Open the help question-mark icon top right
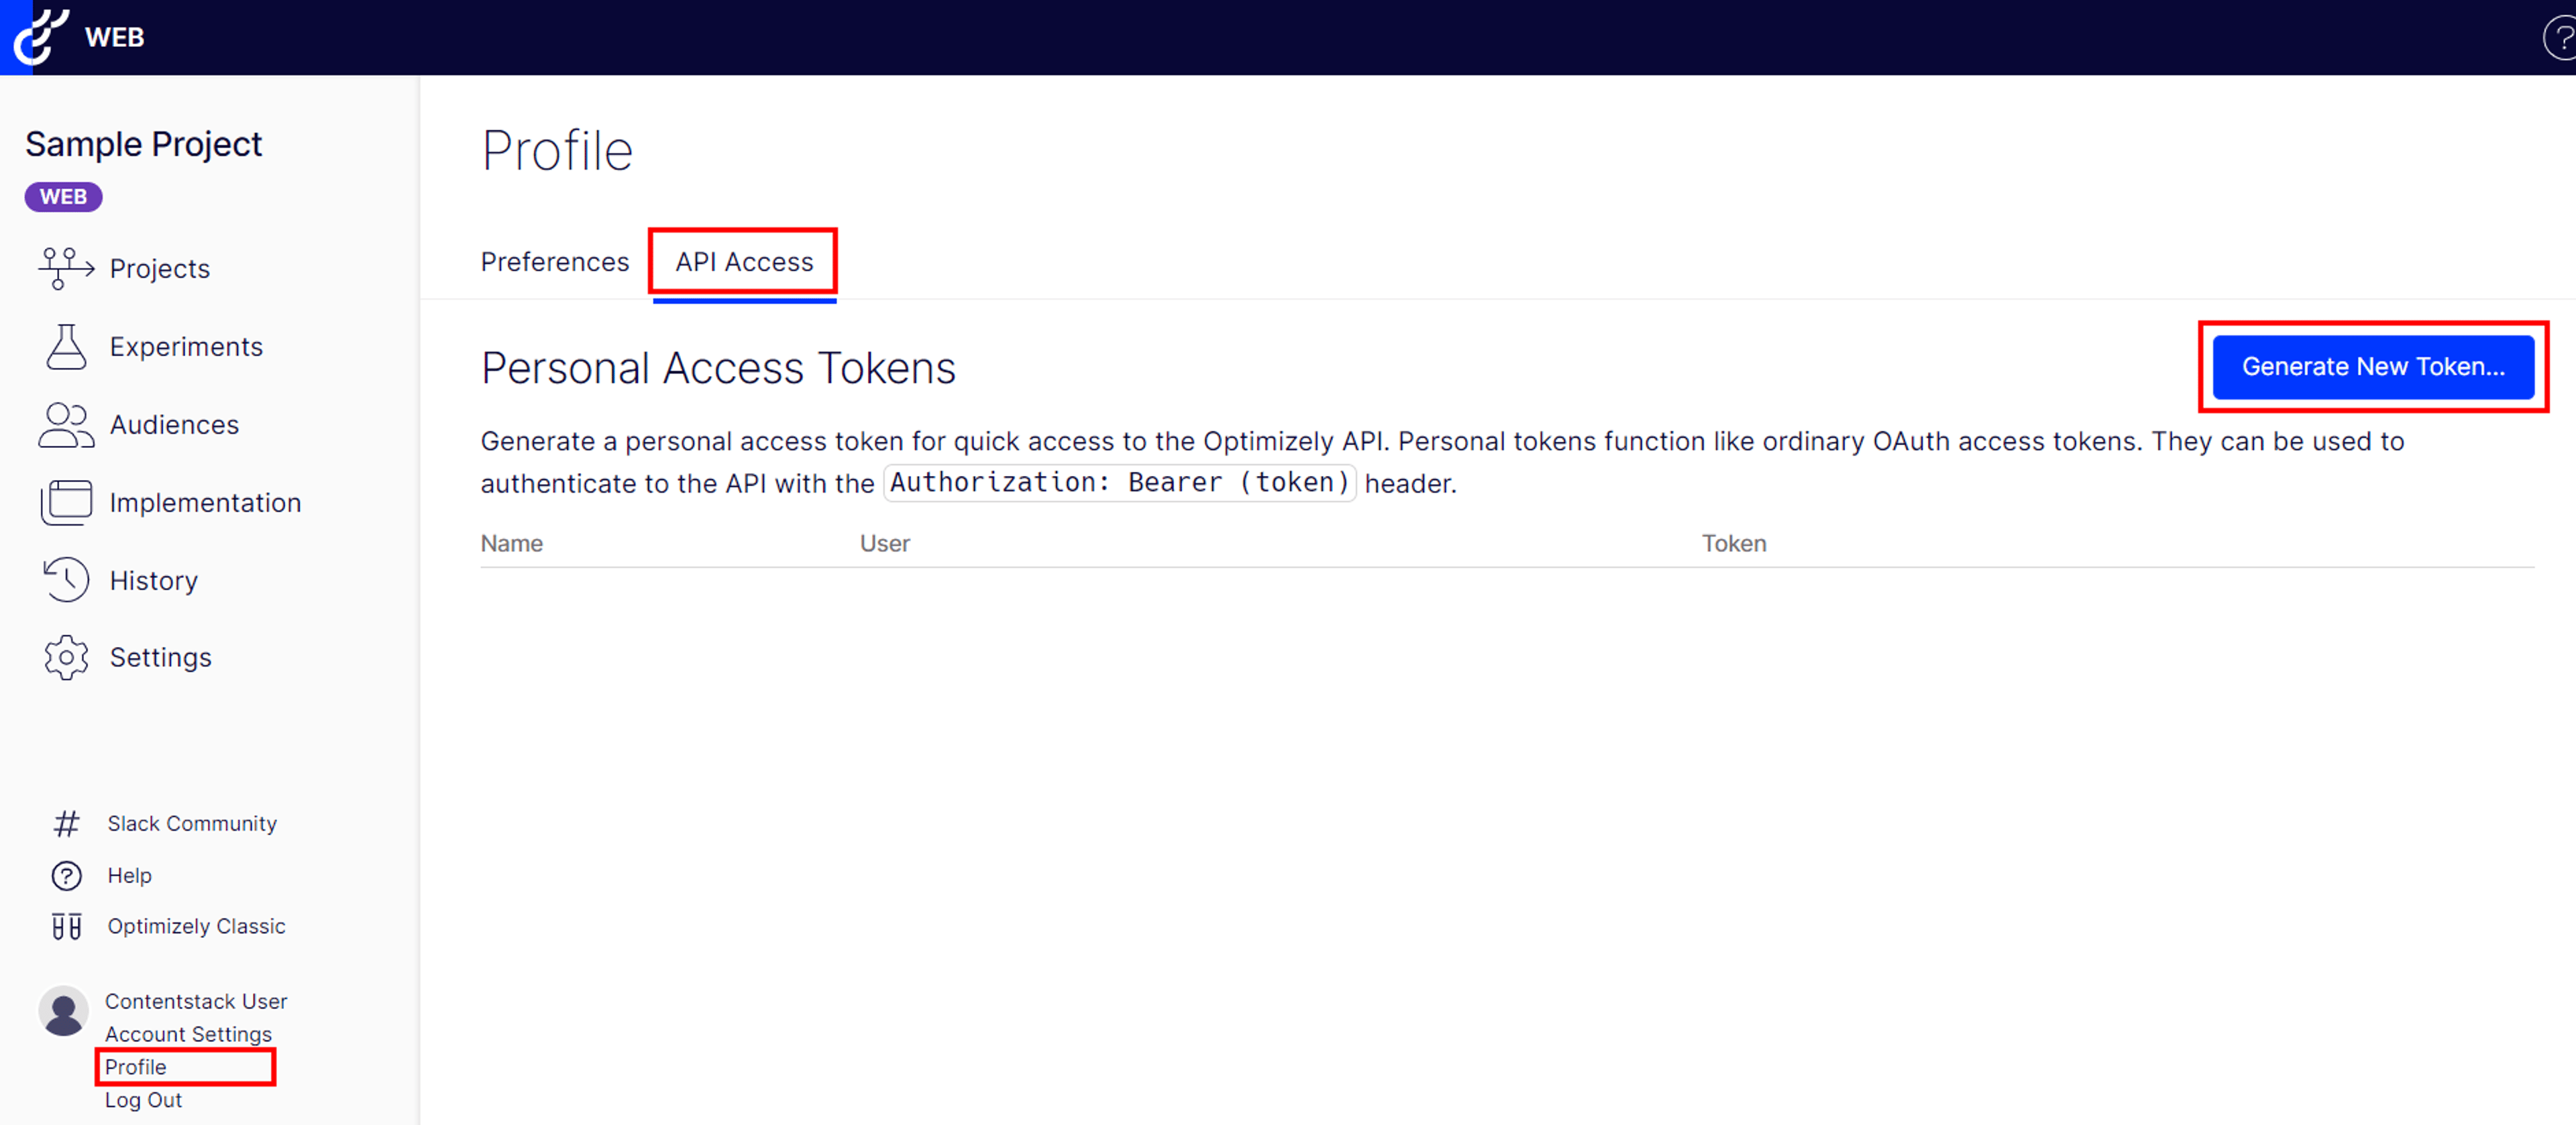The image size is (2576, 1125). (x=2561, y=38)
